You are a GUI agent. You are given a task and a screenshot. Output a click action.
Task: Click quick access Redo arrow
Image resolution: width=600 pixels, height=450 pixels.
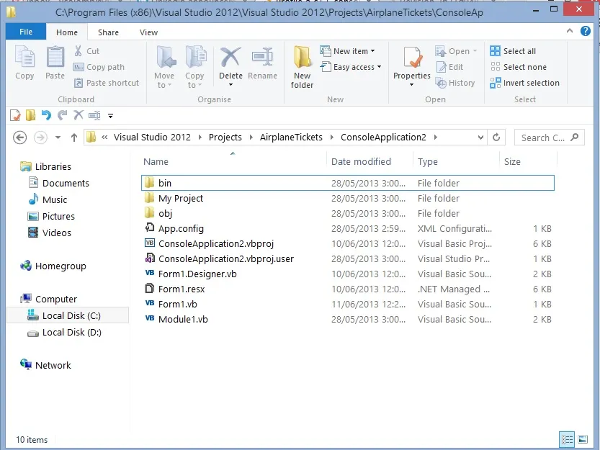point(63,115)
